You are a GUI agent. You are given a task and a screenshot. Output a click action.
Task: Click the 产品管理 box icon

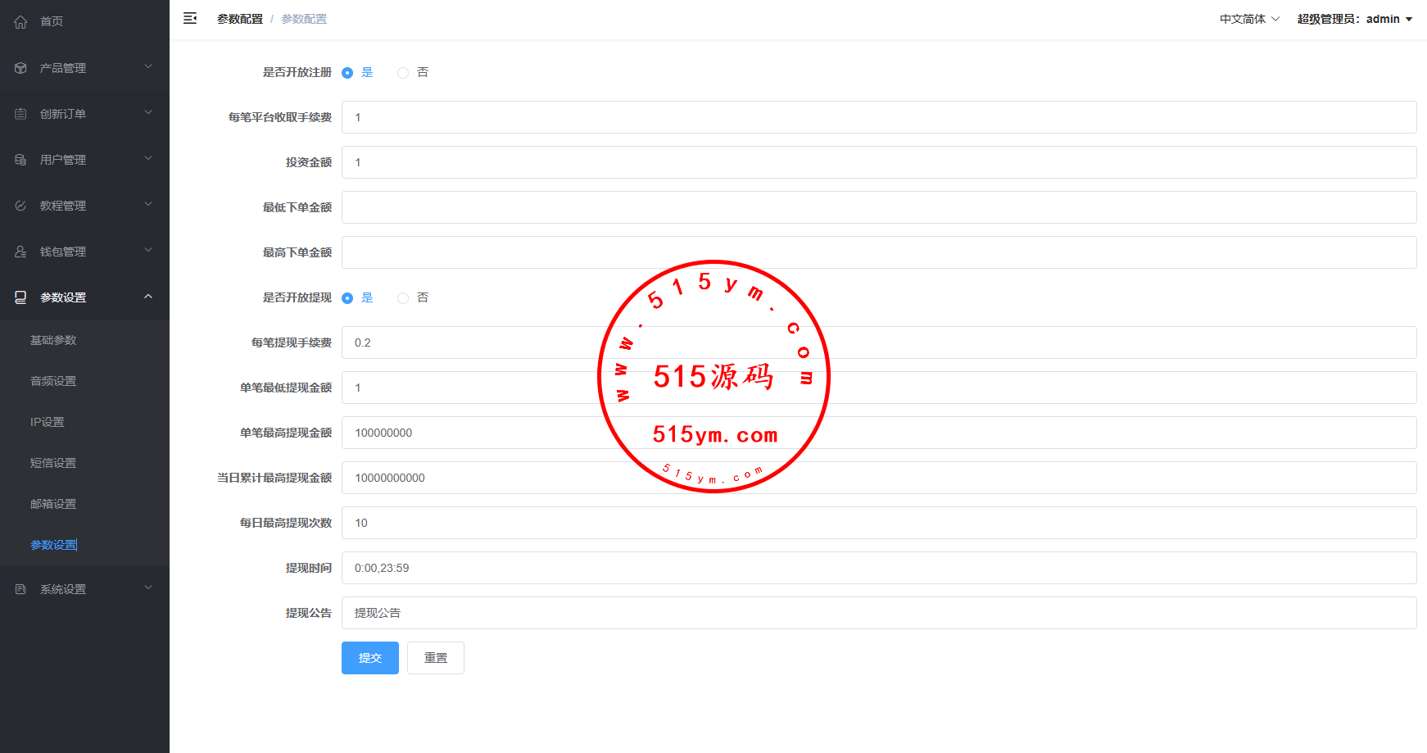pos(20,68)
